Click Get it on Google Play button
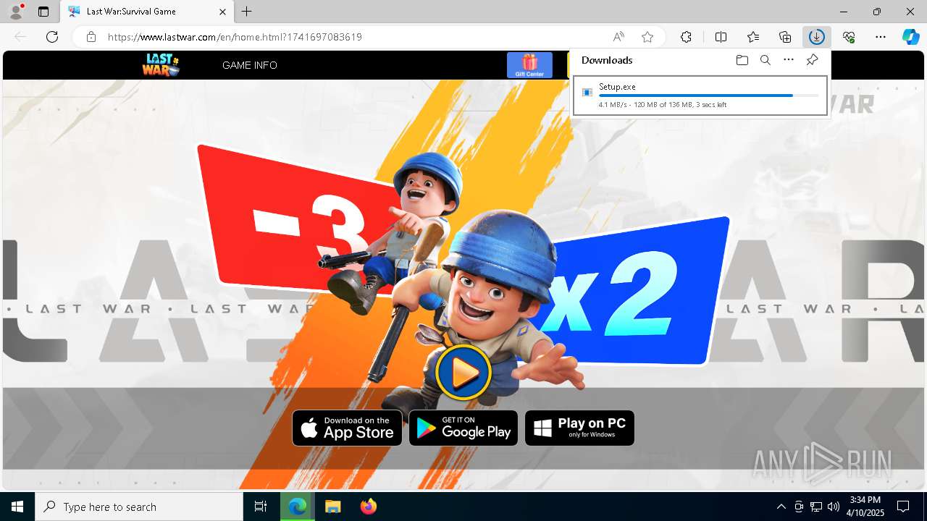 coord(463,428)
